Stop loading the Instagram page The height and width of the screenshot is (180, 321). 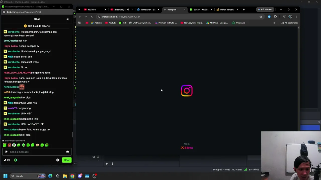pos(92,17)
